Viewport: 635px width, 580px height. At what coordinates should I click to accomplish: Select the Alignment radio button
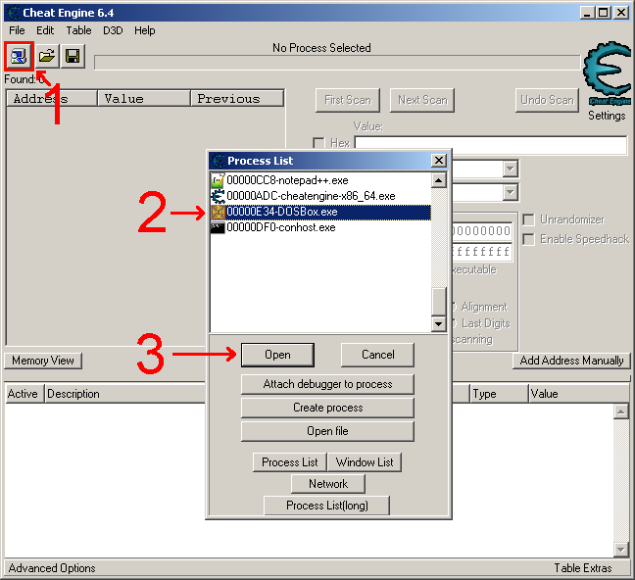pos(454,307)
